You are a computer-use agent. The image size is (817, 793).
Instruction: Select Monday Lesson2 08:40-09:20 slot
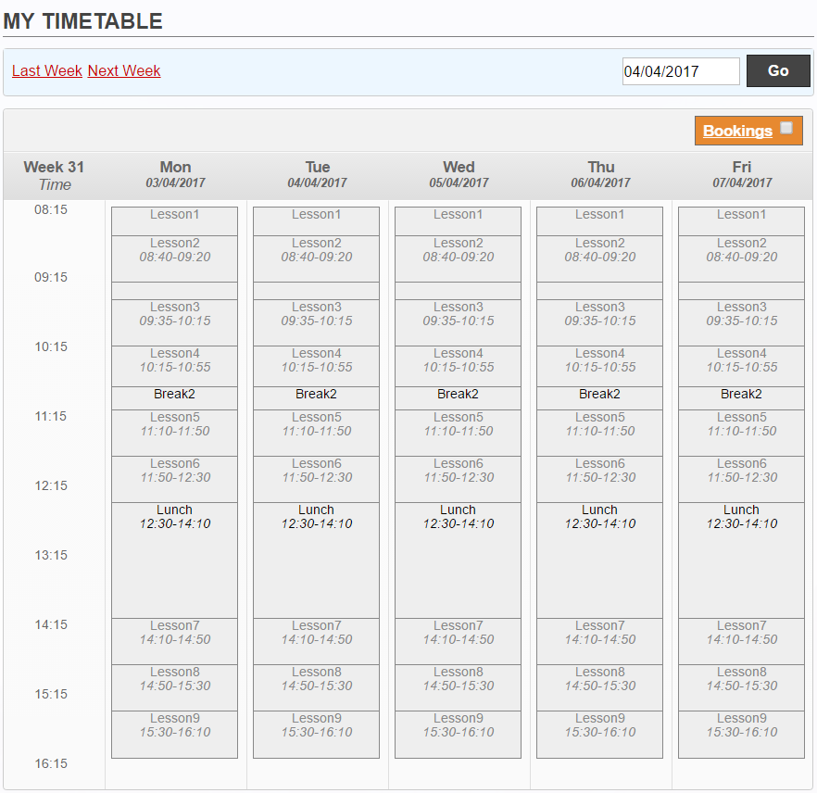[174, 259]
